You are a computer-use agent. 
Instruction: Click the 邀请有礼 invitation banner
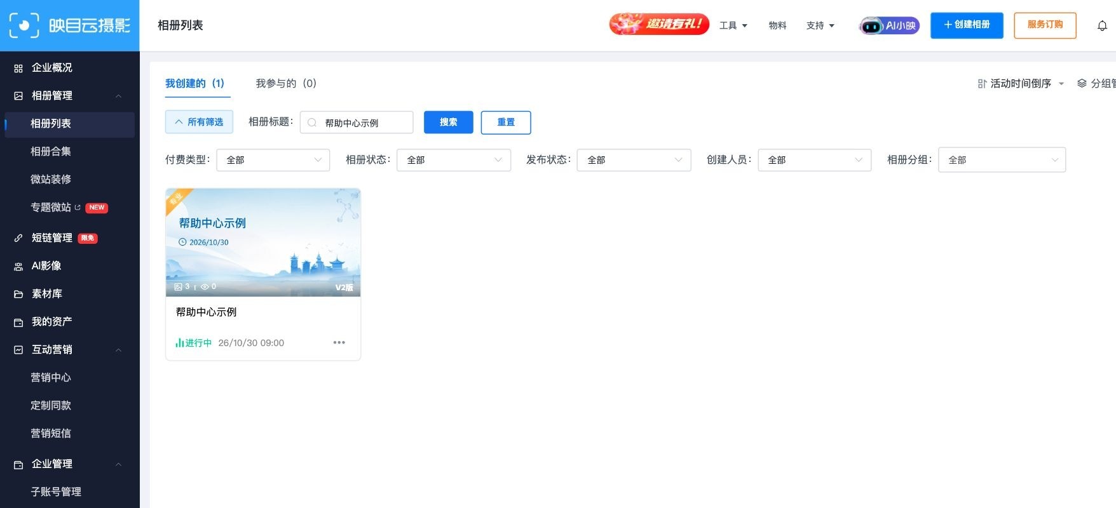coord(659,24)
